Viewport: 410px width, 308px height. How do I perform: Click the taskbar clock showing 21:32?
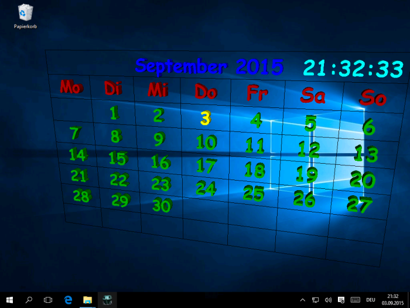[x=392, y=300]
